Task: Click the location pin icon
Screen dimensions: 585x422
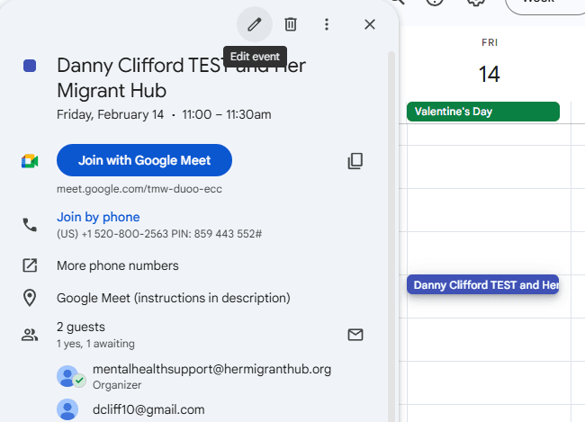Action: tap(30, 298)
